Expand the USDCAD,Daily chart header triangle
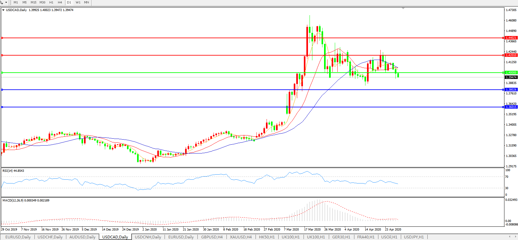Screen dimensions: 518x240 click(x=3, y=10)
